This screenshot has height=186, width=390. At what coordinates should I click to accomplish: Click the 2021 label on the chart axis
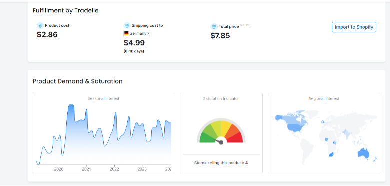(87, 169)
